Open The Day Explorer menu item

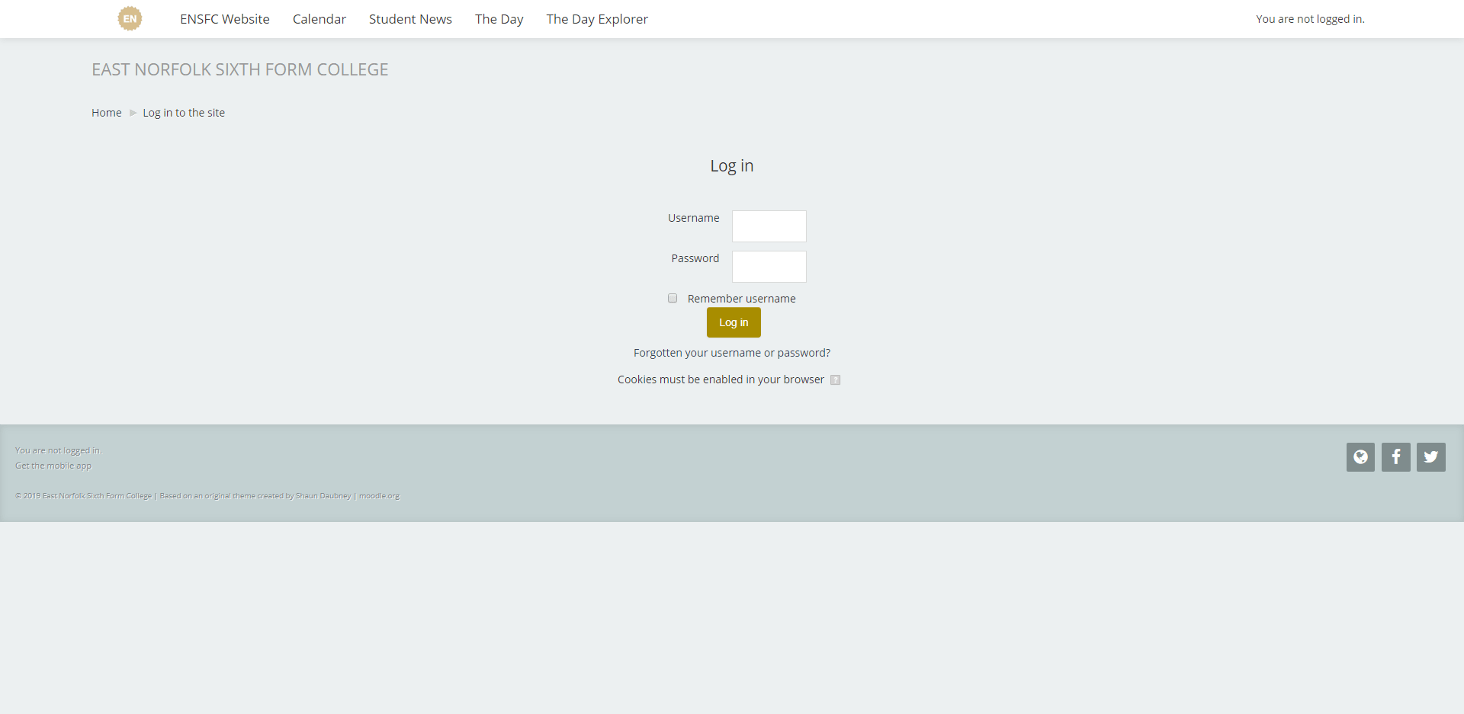pos(597,19)
